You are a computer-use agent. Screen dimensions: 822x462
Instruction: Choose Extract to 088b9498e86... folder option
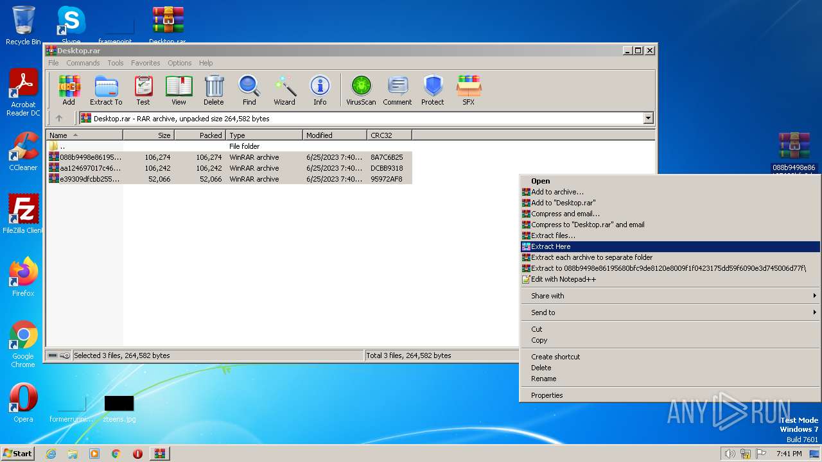coord(670,268)
